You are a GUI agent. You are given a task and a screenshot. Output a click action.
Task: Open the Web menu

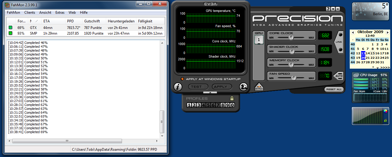coord(72,13)
